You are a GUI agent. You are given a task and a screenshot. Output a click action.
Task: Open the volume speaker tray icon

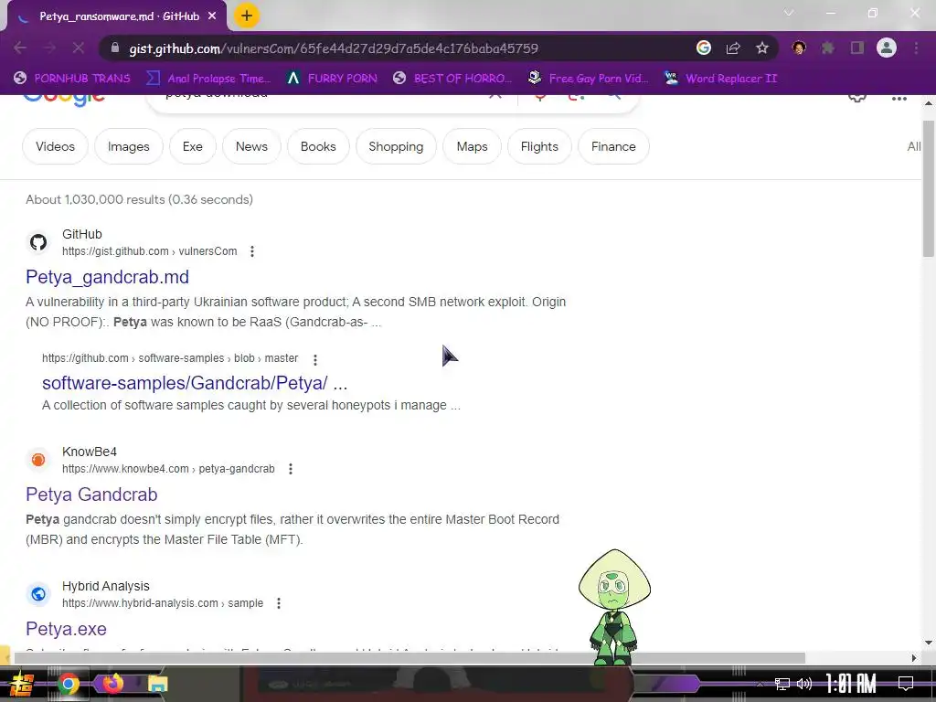click(x=804, y=684)
